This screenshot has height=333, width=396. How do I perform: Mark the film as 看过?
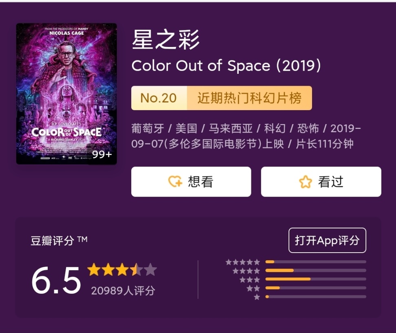click(x=321, y=182)
